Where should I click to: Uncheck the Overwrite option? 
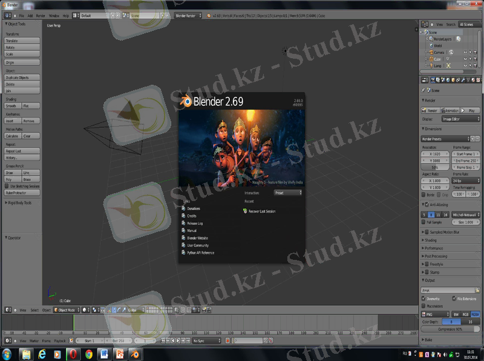[423, 299]
